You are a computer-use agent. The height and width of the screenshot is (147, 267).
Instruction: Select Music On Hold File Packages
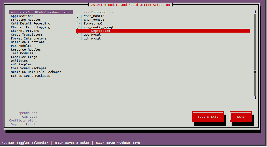coord(36,72)
